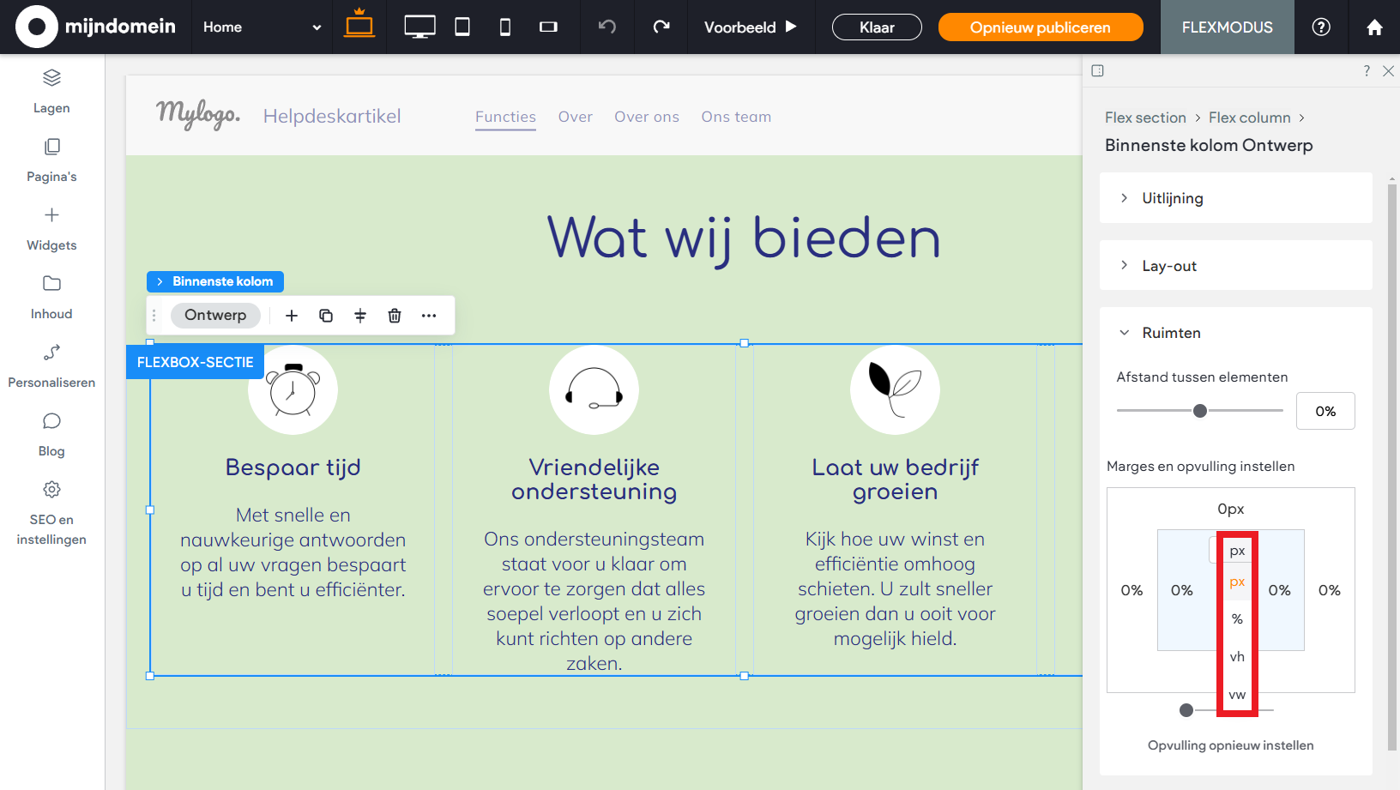Open the Home page dropdown
This screenshot has height=790, width=1400.
click(259, 27)
